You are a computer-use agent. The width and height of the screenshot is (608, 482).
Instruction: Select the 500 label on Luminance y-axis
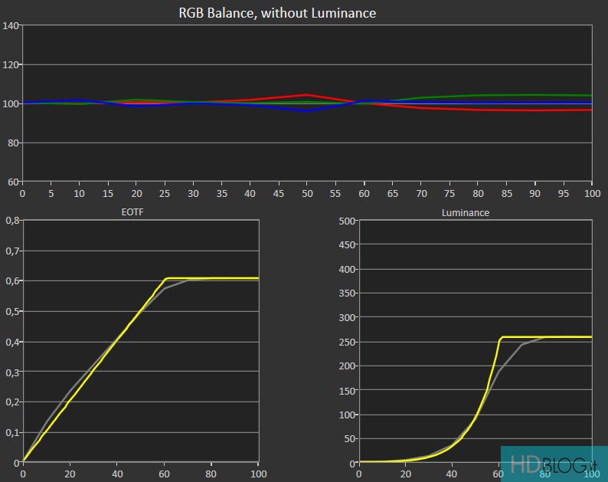point(348,221)
